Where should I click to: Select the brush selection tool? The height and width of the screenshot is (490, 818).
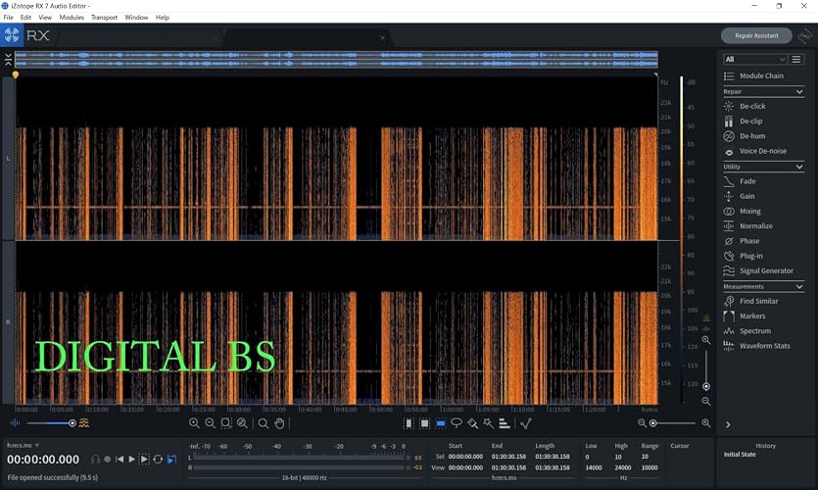pyautogui.click(x=472, y=423)
